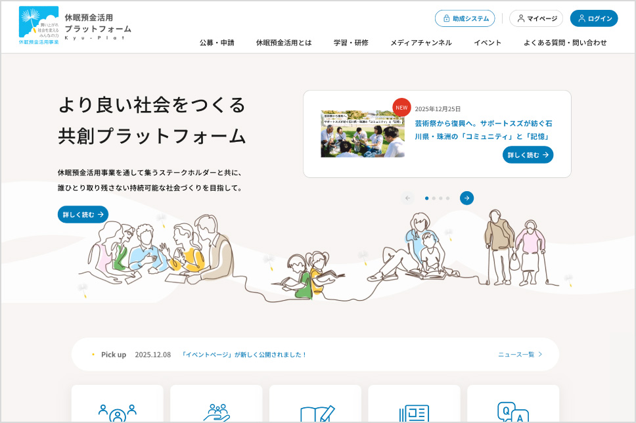
Task: Click the lock icon on 助成システム
Action: click(446, 18)
